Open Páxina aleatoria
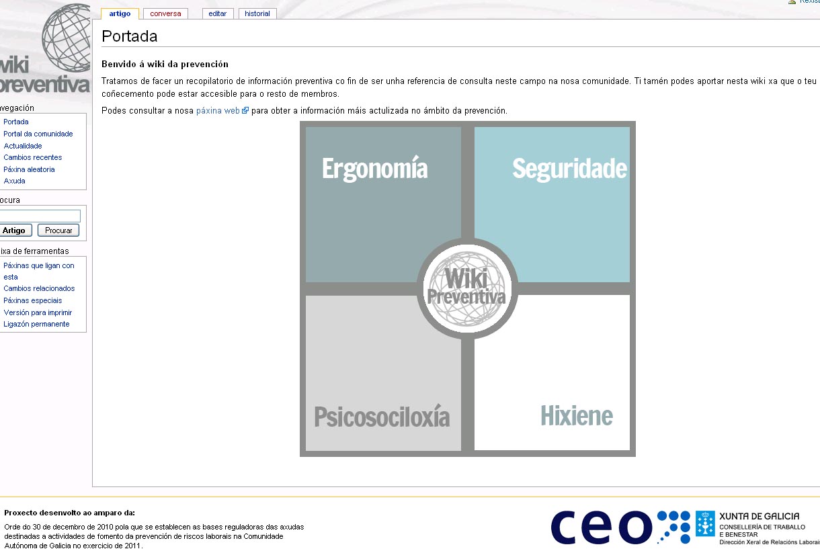The width and height of the screenshot is (820, 553). [x=29, y=169]
